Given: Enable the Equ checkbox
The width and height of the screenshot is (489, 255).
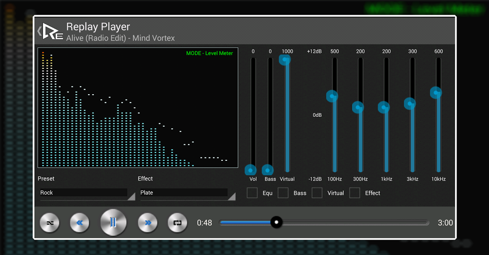Looking at the screenshot, I should tap(252, 193).
